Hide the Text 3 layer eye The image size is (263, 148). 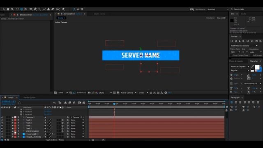pos(2,123)
